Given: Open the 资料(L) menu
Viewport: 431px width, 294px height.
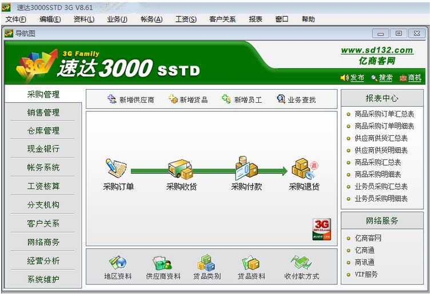Looking at the screenshot, I should [84, 19].
